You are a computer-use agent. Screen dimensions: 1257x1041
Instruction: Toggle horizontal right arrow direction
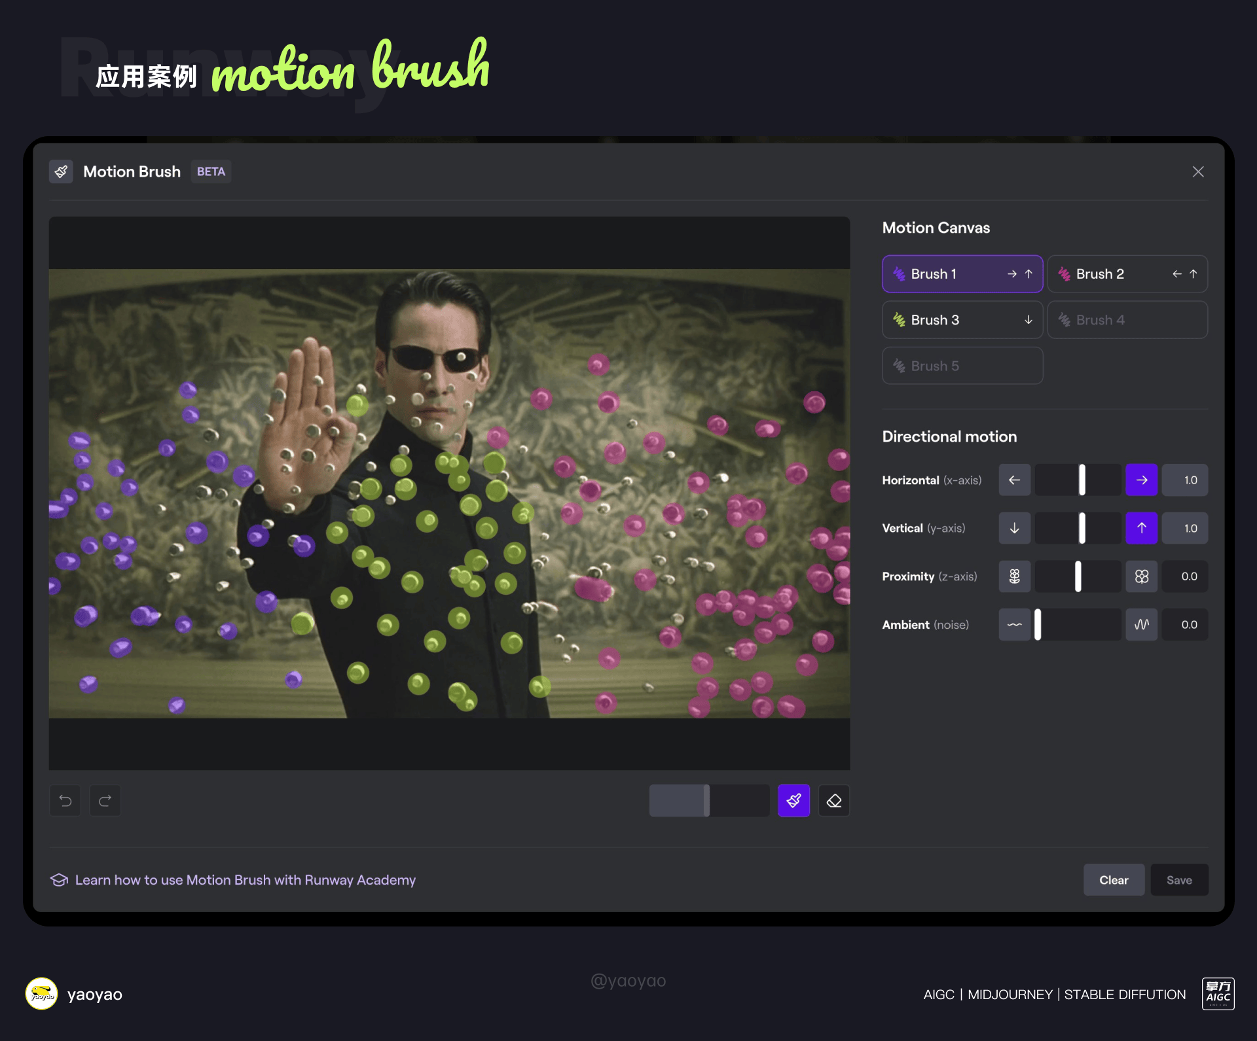[x=1141, y=480]
